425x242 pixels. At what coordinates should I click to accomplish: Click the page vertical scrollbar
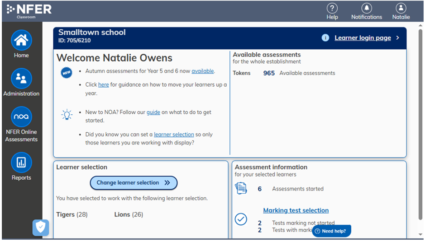click(420, 124)
